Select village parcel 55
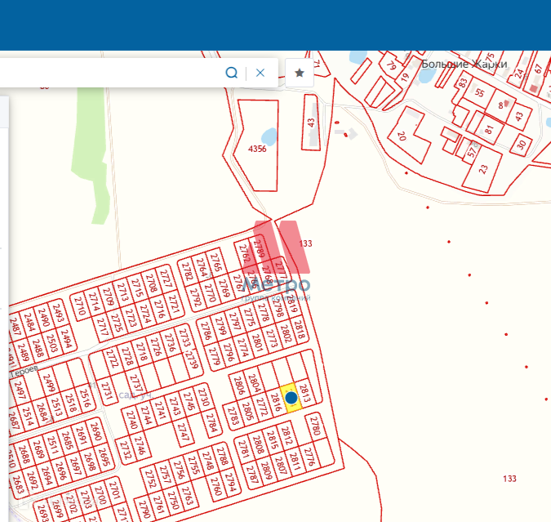Viewport: 551px width, 522px height. coord(480,92)
